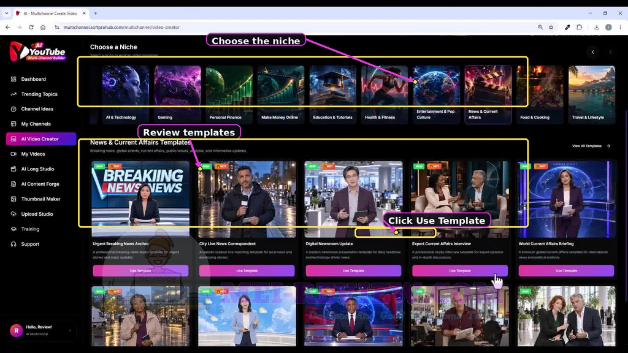Click Urgent Breaking News Anchor title text

pyautogui.click(x=121, y=244)
